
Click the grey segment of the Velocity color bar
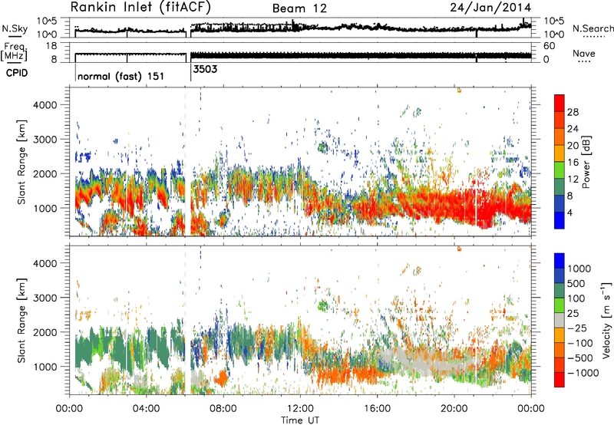[560, 321]
